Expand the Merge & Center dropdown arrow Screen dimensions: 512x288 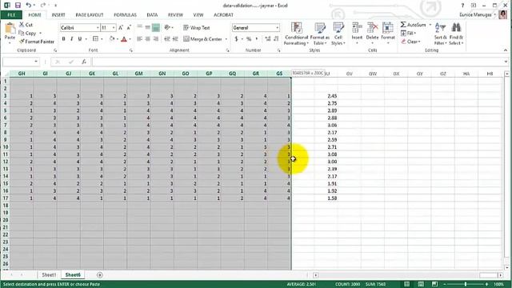point(226,39)
